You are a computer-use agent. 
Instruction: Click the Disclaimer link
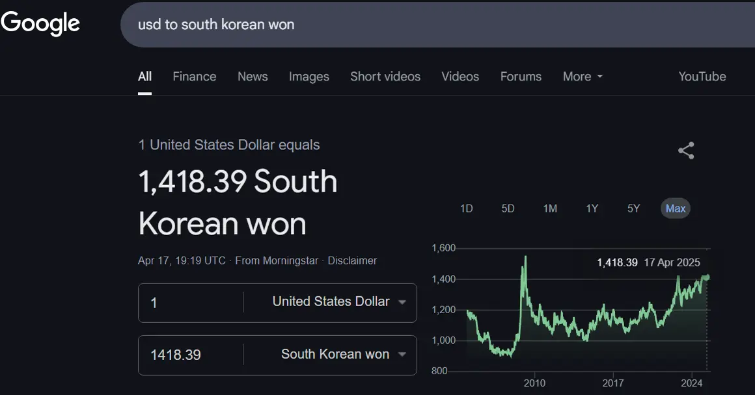click(x=352, y=261)
